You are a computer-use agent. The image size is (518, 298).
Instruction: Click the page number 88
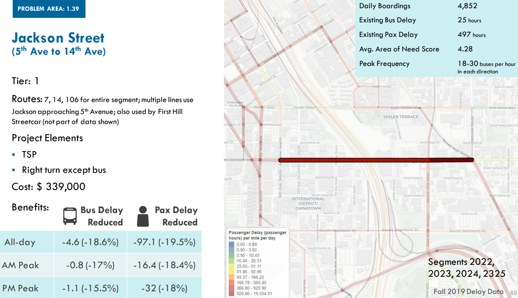pos(514,293)
